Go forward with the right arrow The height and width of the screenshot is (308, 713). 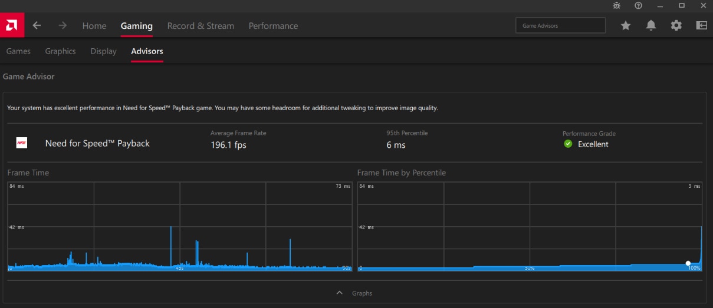(x=63, y=25)
